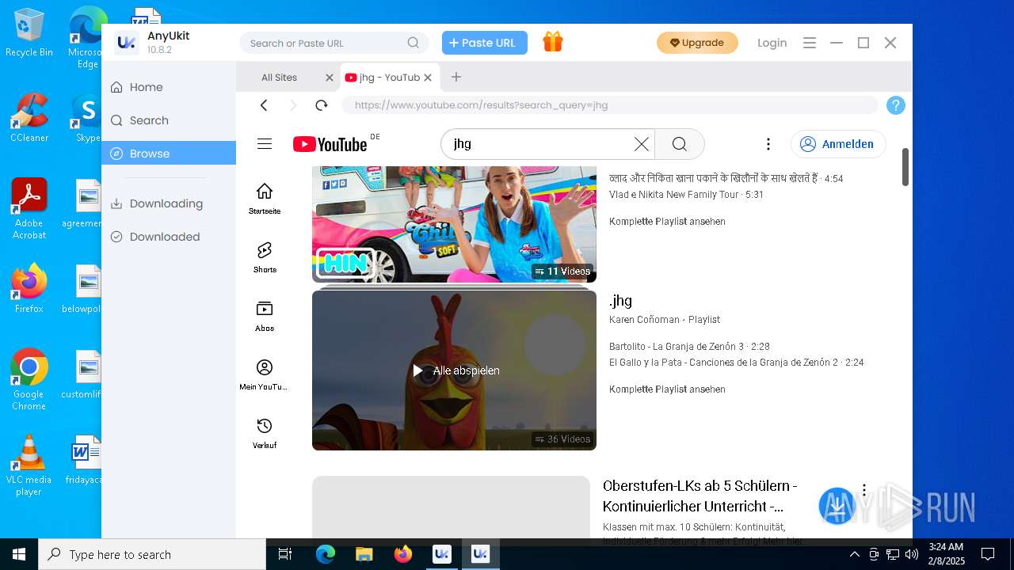
Task: Open File Explorer from taskbar
Action: click(364, 554)
